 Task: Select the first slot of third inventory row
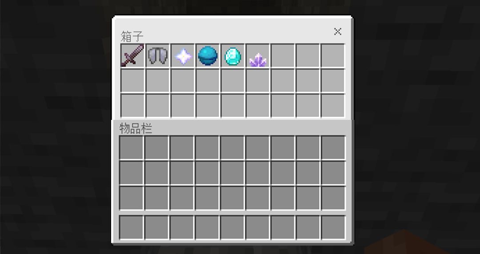click(131, 198)
